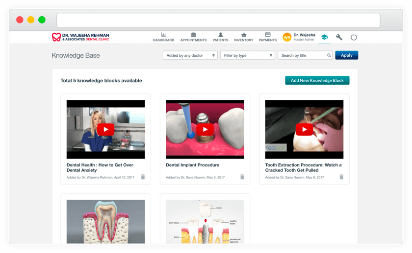This screenshot has width=412, height=253.
Task: Click the 'Master Admin' role label
Action: (x=304, y=40)
